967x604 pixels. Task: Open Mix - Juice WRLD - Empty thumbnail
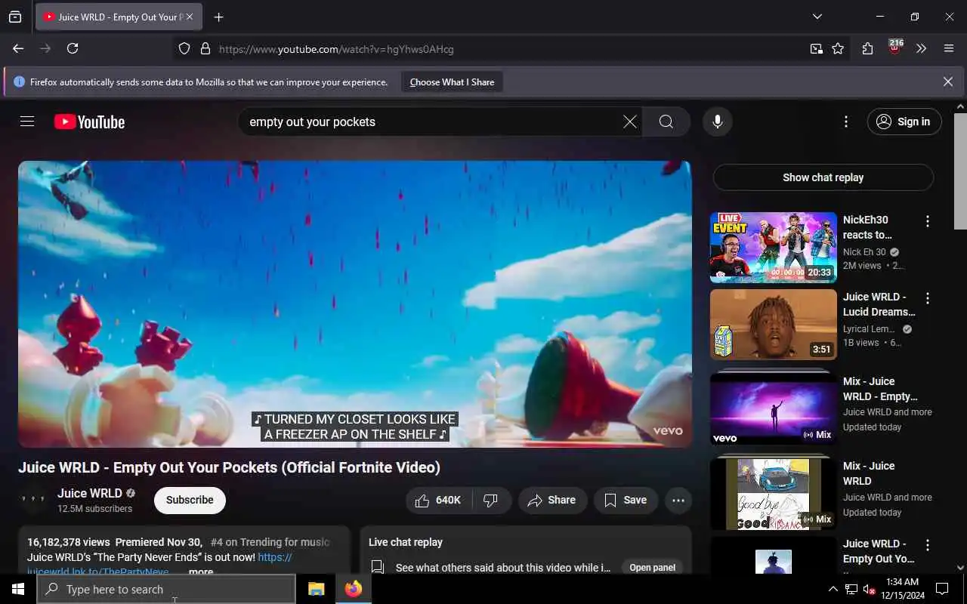(774, 409)
